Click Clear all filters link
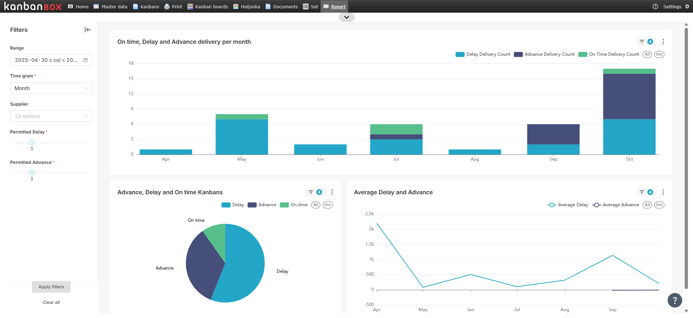 [x=51, y=302]
